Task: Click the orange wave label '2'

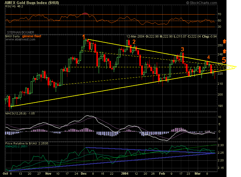Action: point(134,42)
